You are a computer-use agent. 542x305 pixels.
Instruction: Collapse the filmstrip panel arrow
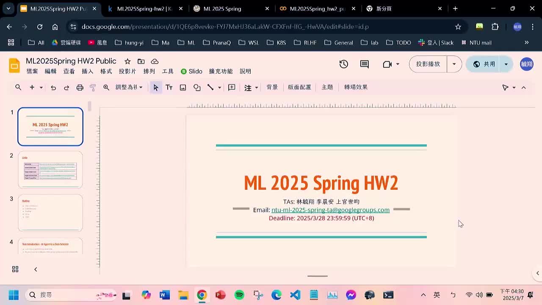36,269
